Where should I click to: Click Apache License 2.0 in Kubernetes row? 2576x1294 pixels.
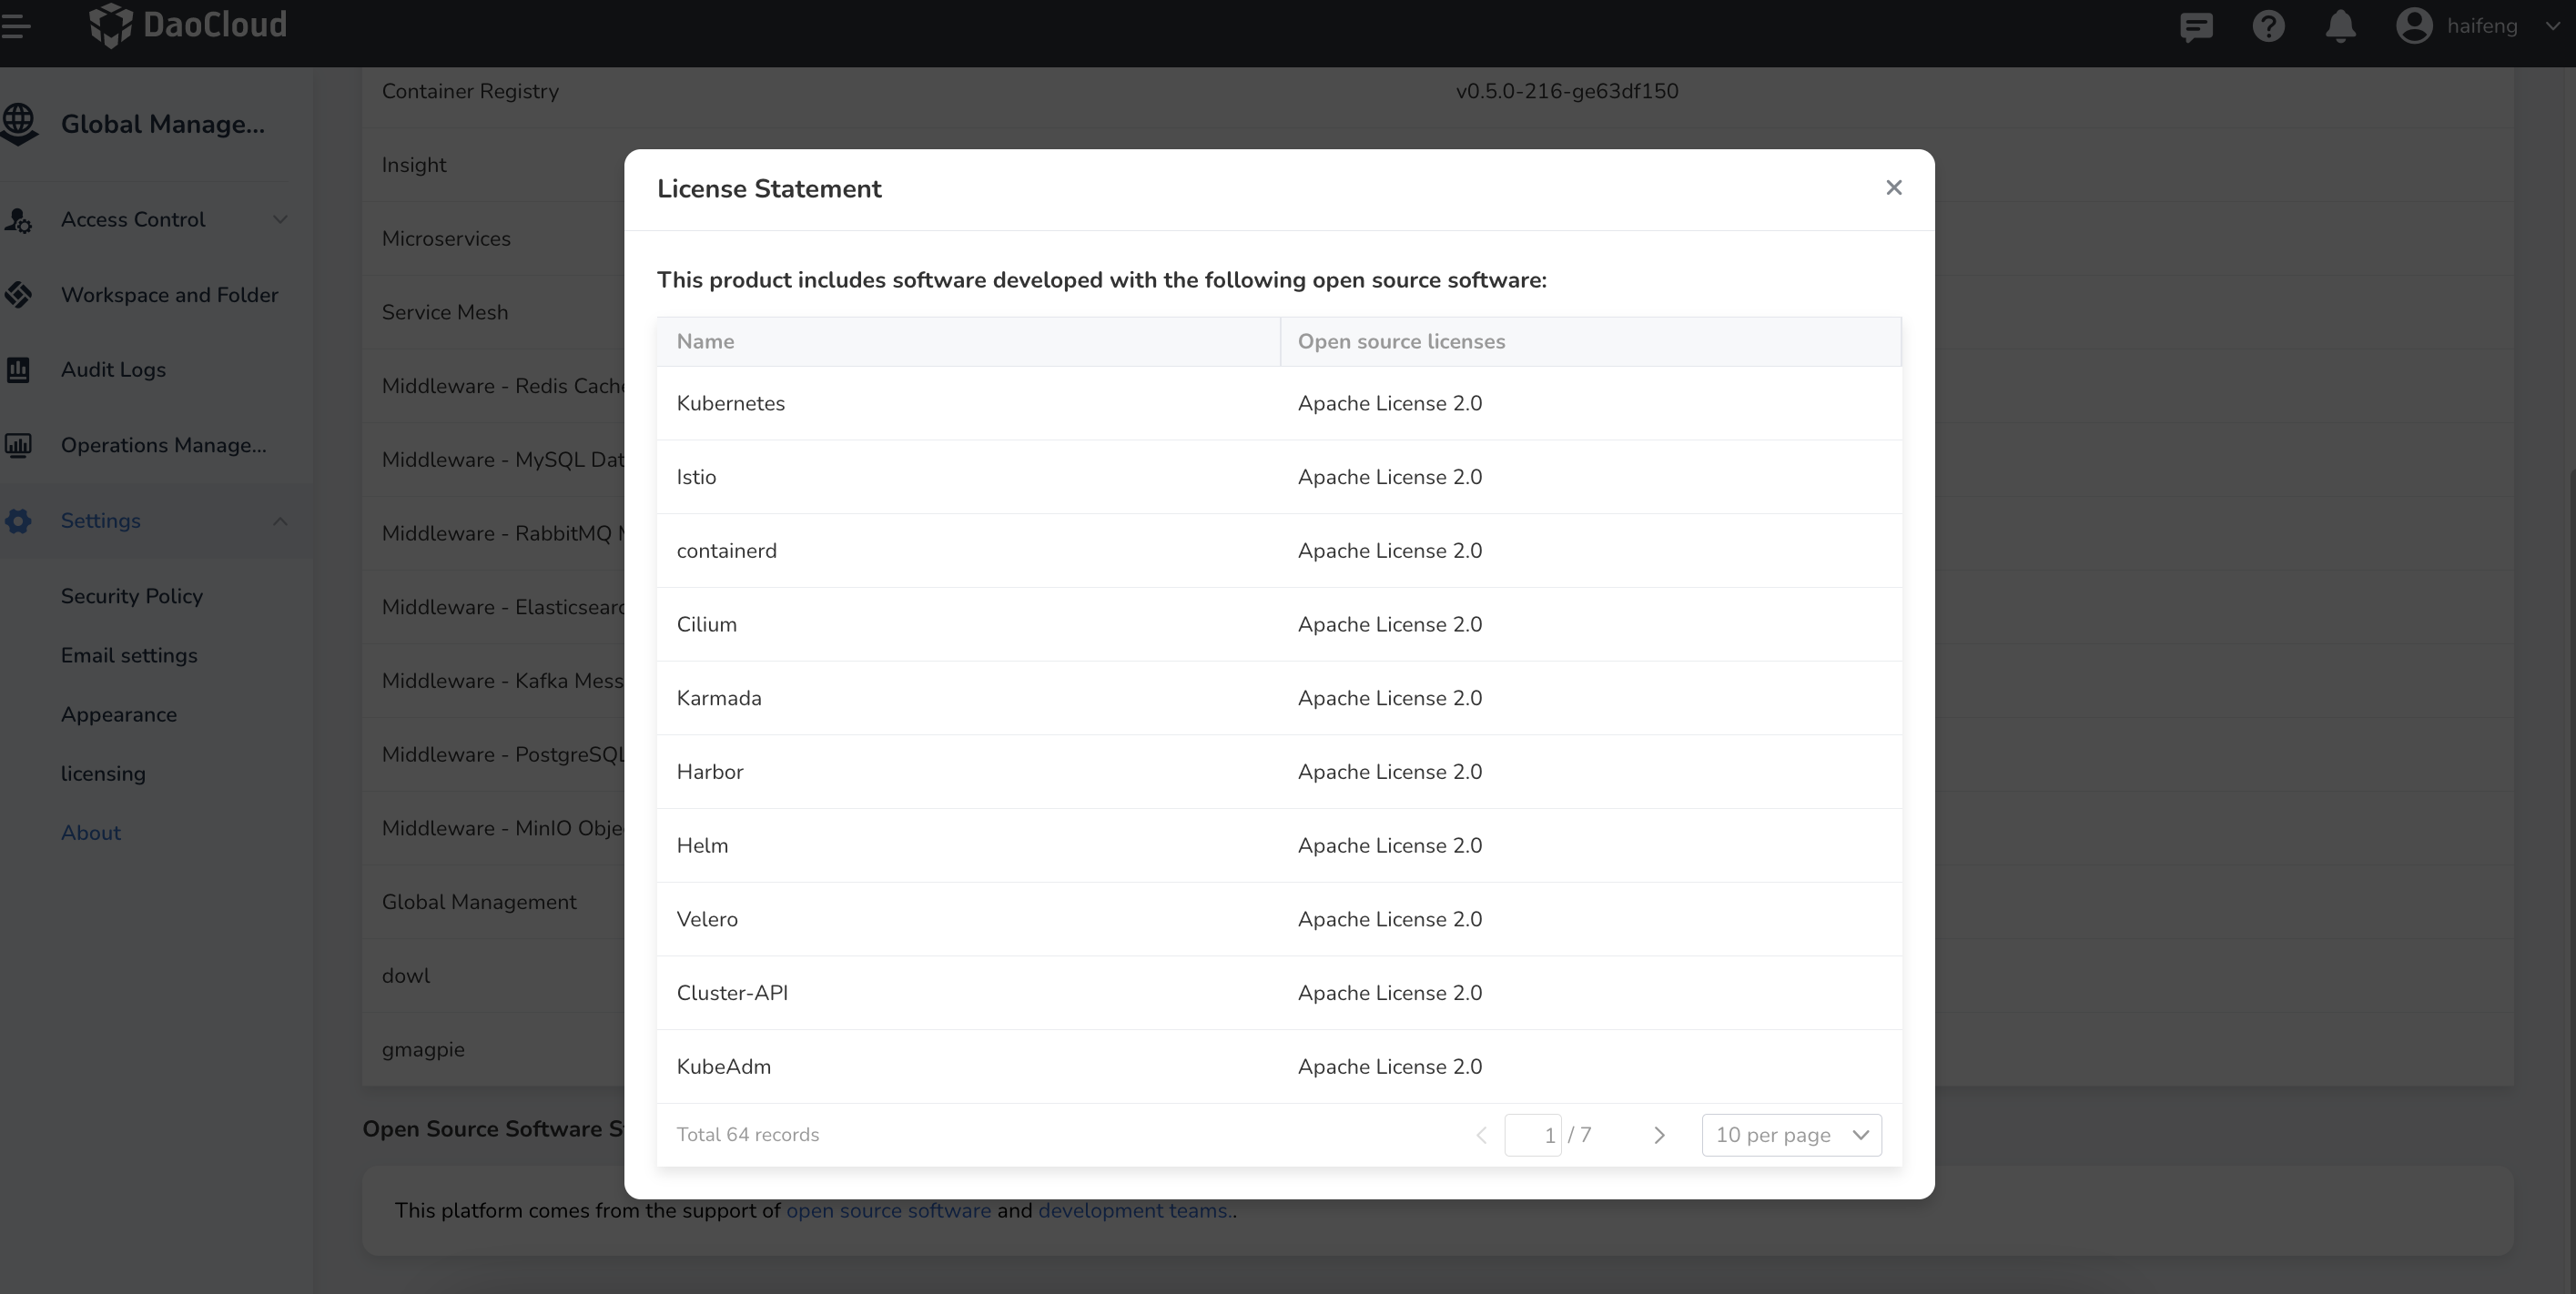tap(1390, 404)
